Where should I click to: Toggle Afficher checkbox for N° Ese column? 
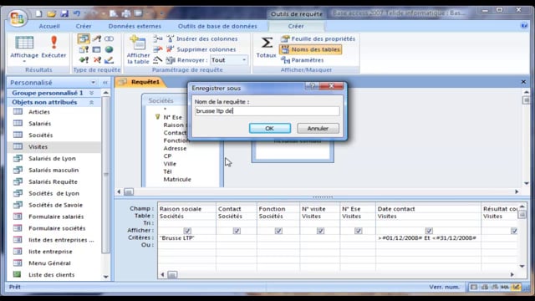tap(359, 231)
